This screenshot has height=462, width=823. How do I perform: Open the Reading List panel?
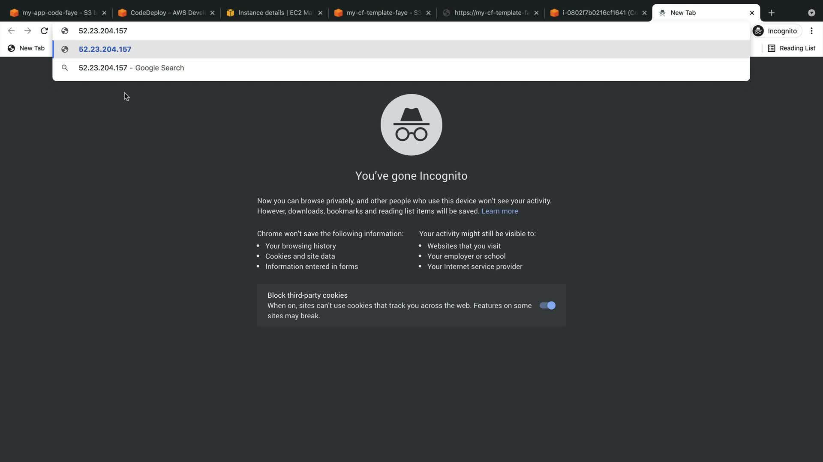pos(791,48)
